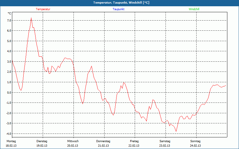Click the -2,0 y-axis value

tap(9, 113)
